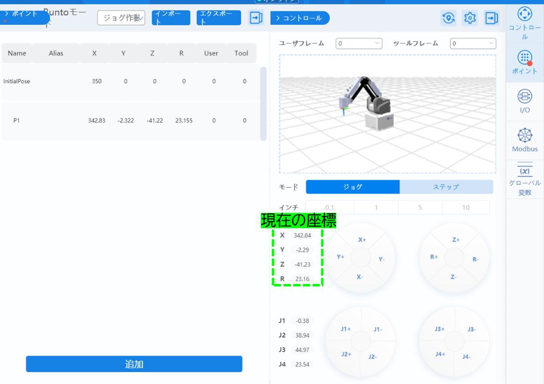Select the 5 step increment option
The height and width of the screenshot is (384, 544).
(x=420, y=207)
